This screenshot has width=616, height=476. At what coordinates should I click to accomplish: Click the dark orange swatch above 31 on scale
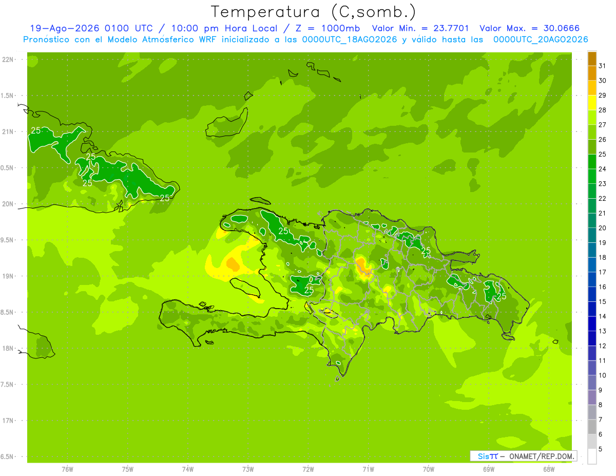(592, 59)
